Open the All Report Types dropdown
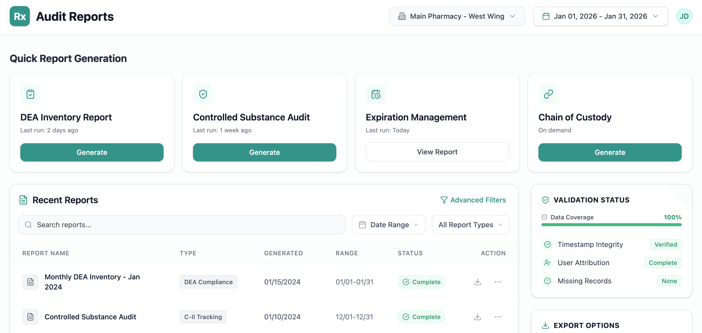This screenshot has width=702, height=333. click(x=470, y=225)
